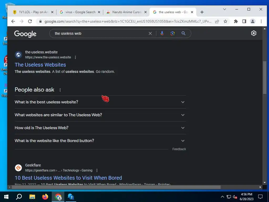Close the 1V1.LOL tab

[52, 12]
